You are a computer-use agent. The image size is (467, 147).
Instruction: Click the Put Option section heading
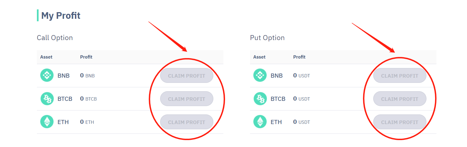pyautogui.click(x=267, y=38)
